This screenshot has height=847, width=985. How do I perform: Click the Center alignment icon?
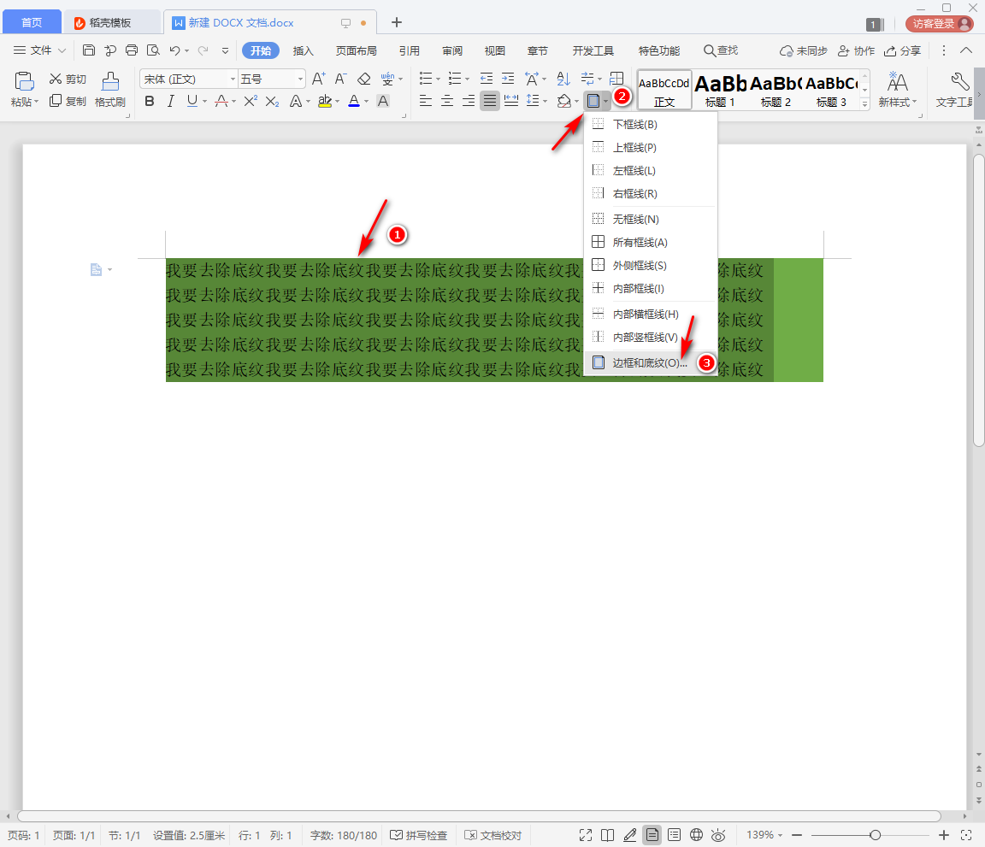coord(447,101)
